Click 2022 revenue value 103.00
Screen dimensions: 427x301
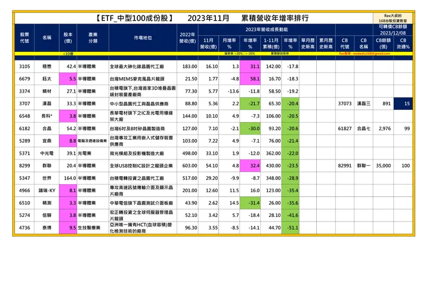click(190, 141)
